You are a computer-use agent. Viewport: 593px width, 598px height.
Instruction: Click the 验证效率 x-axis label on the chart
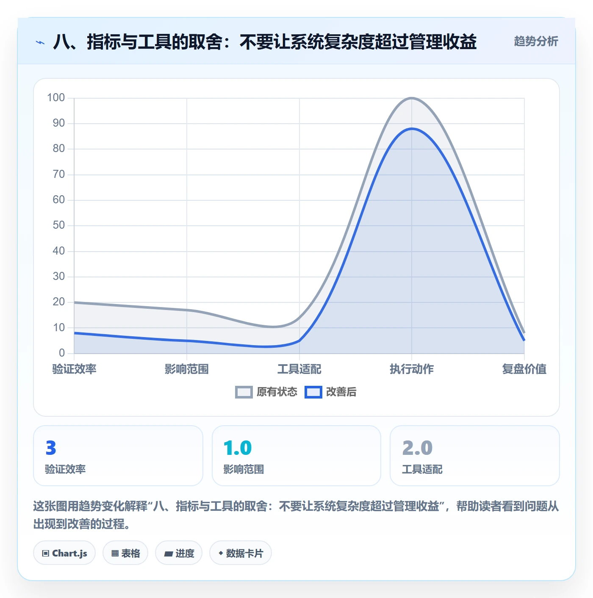(x=75, y=369)
